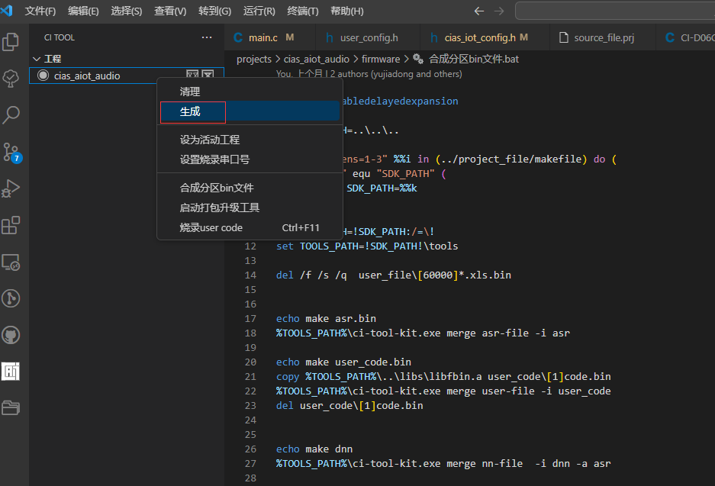Open the tree-with-checkmark view in activity bar
This screenshot has width=715, height=486.
[x=11, y=79]
